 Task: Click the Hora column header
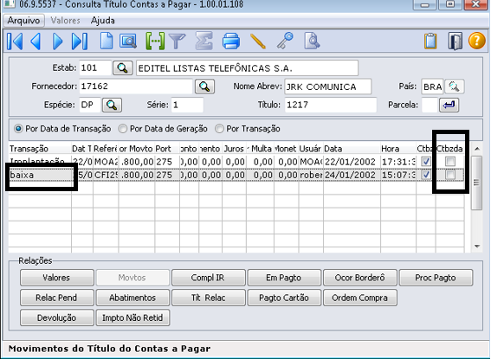tap(398, 149)
